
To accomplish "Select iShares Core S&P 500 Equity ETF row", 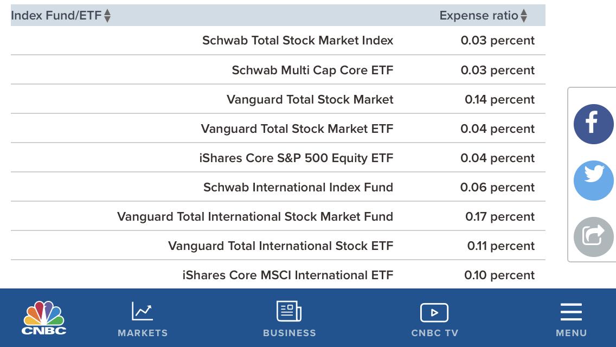I will 296,158.
